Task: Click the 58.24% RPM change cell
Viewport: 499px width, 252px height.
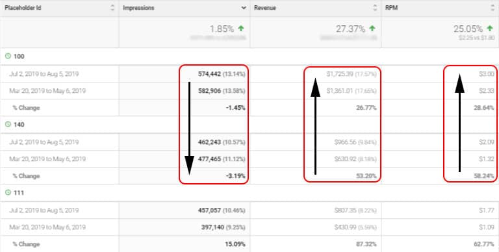Action: (440, 176)
